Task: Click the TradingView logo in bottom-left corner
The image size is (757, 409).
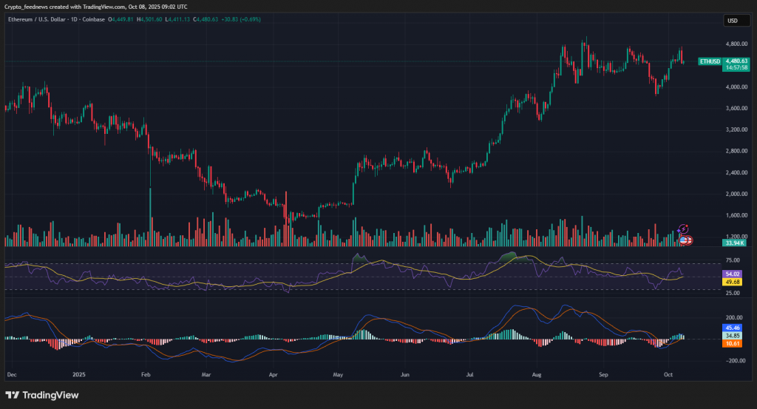Action: point(42,395)
